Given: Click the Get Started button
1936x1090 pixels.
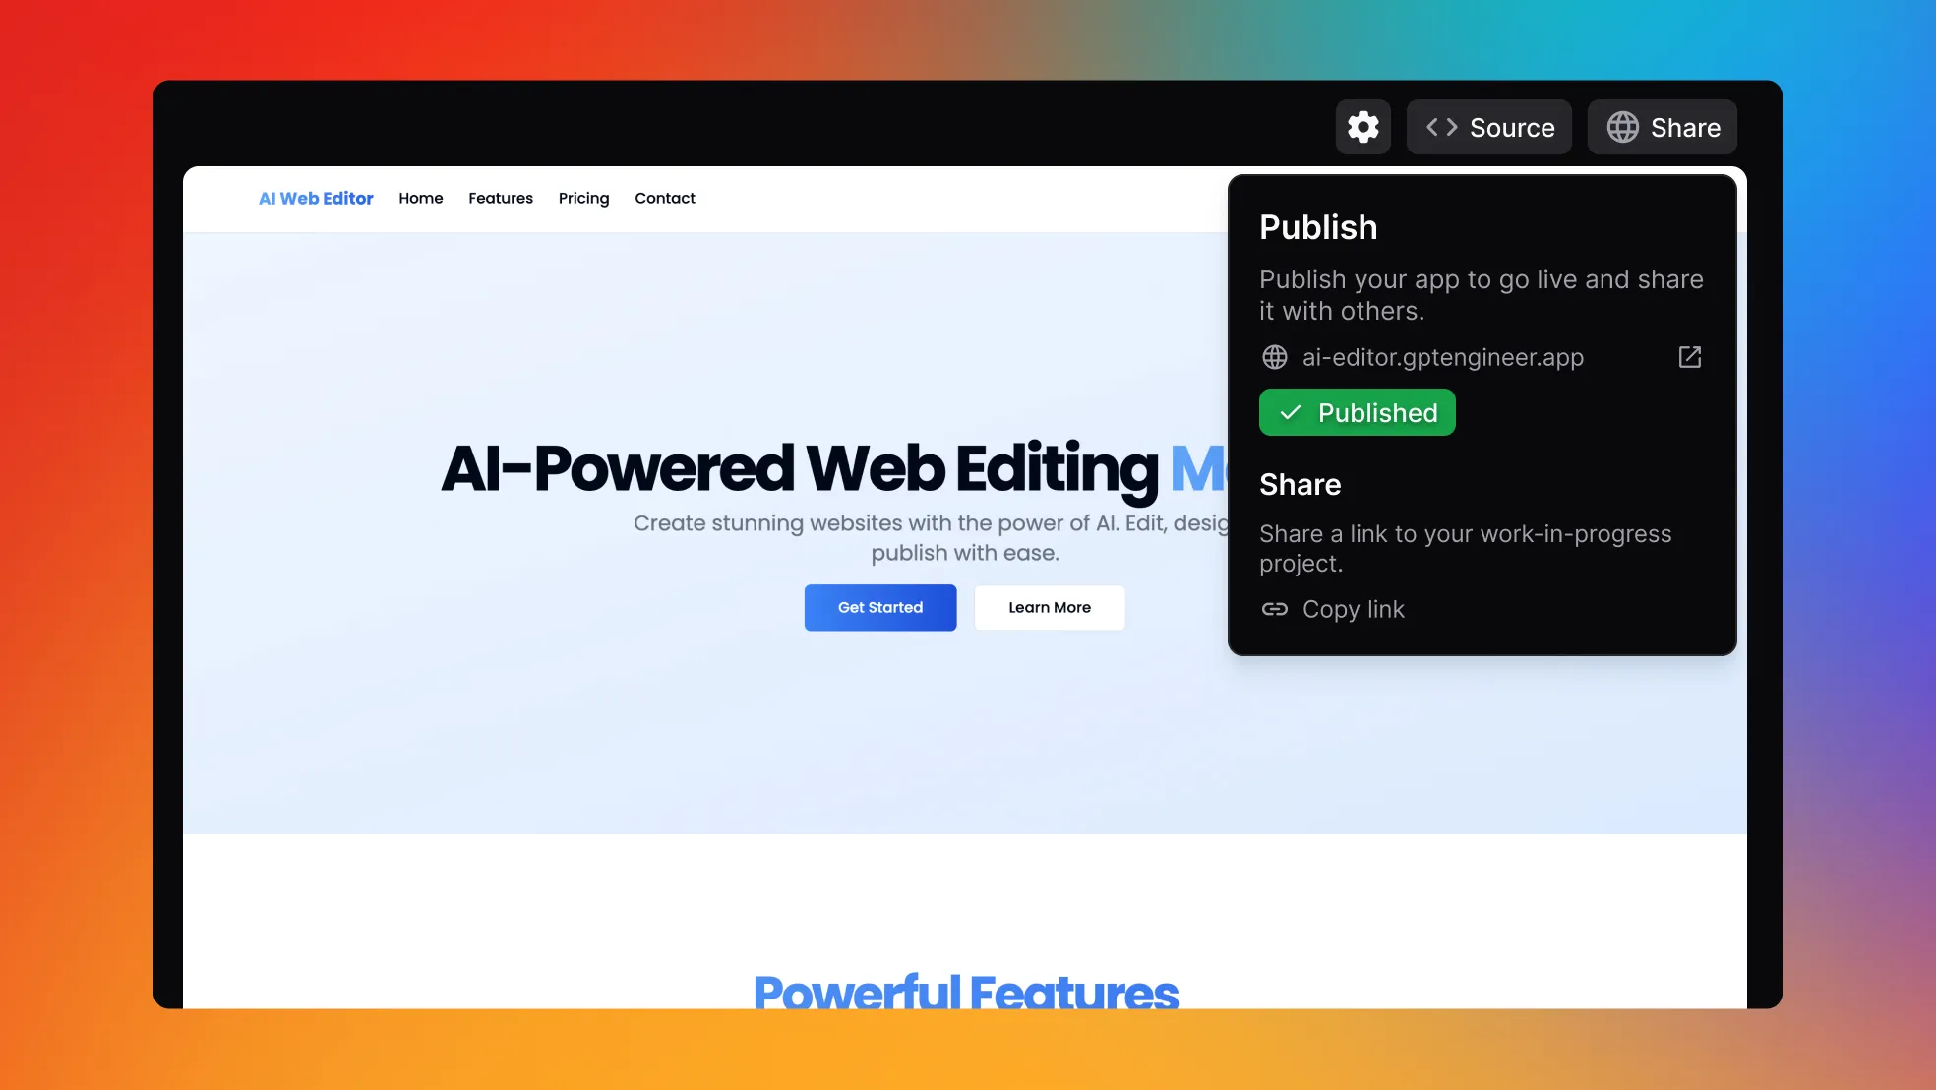Looking at the screenshot, I should pos(878,608).
